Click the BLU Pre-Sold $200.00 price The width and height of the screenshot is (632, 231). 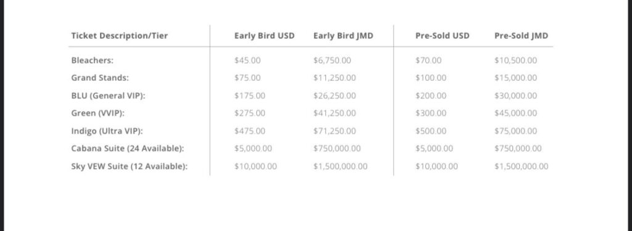[431, 95]
